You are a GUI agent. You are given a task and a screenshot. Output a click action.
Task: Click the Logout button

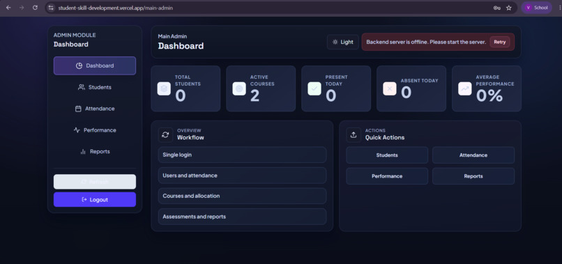point(95,199)
